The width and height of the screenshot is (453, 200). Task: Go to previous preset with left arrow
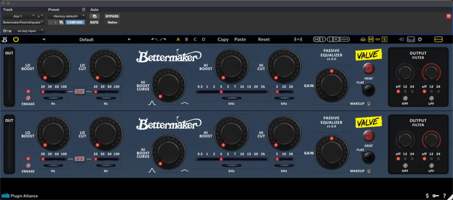[x=44, y=39]
